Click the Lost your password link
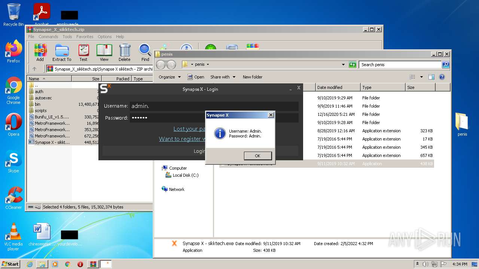This screenshot has height=269, width=479. (x=189, y=129)
